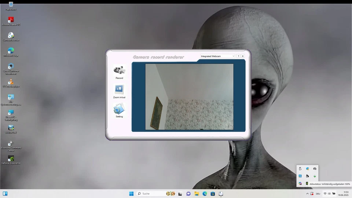This screenshot has width=352, height=198.
Task: Select the Alienware Command Center desktop icon
Action: tap(11, 143)
